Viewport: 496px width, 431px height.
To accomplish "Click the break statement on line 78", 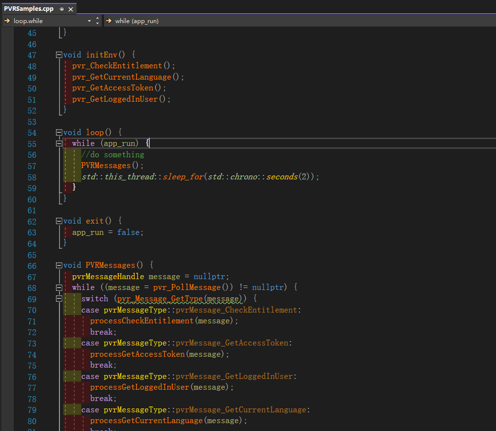I will click(x=102, y=399).
